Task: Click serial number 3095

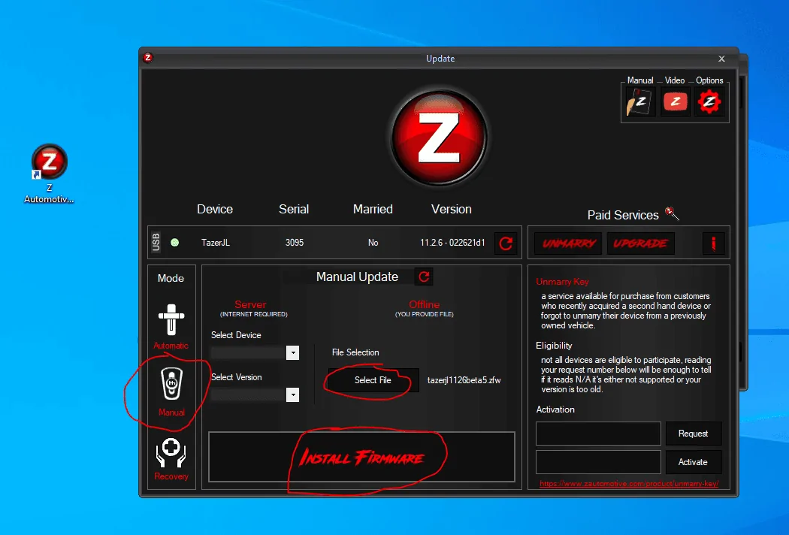Action: [x=295, y=243]
